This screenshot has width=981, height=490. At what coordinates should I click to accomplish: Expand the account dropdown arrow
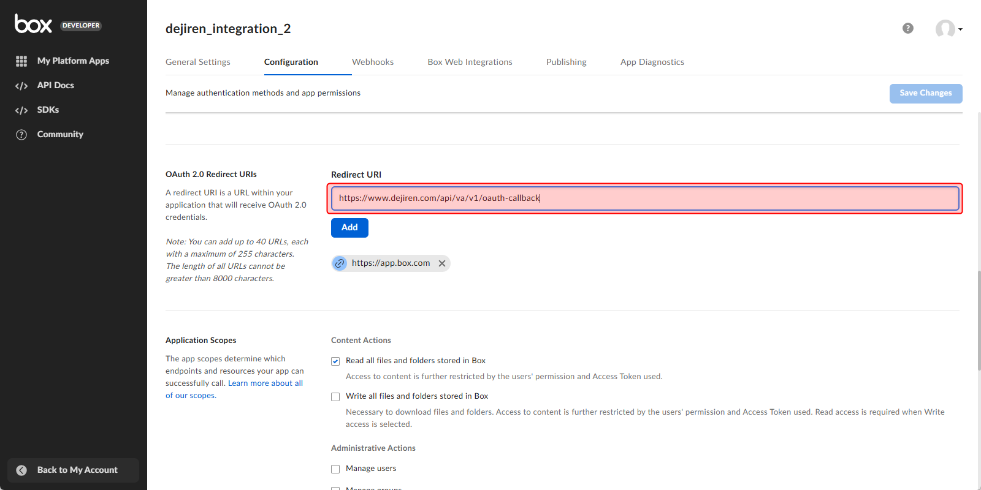[x=960, y=29]
